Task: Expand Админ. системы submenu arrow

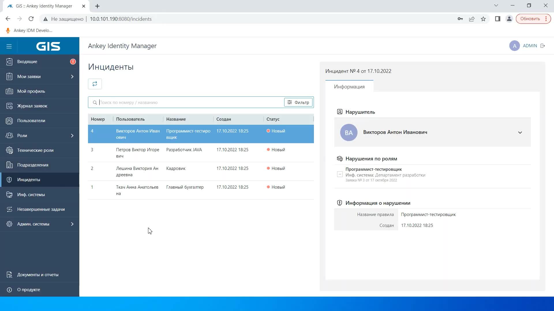Action: [72, 224]
